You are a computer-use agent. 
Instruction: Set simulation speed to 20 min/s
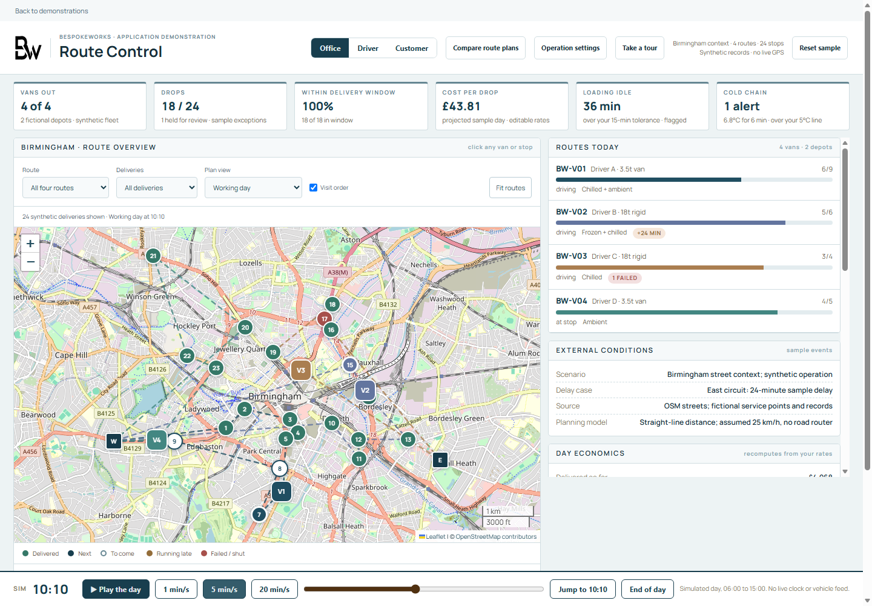(x=274, y=589)
